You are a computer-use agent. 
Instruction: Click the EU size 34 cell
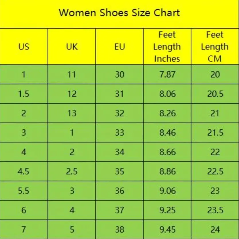(119, 152)
